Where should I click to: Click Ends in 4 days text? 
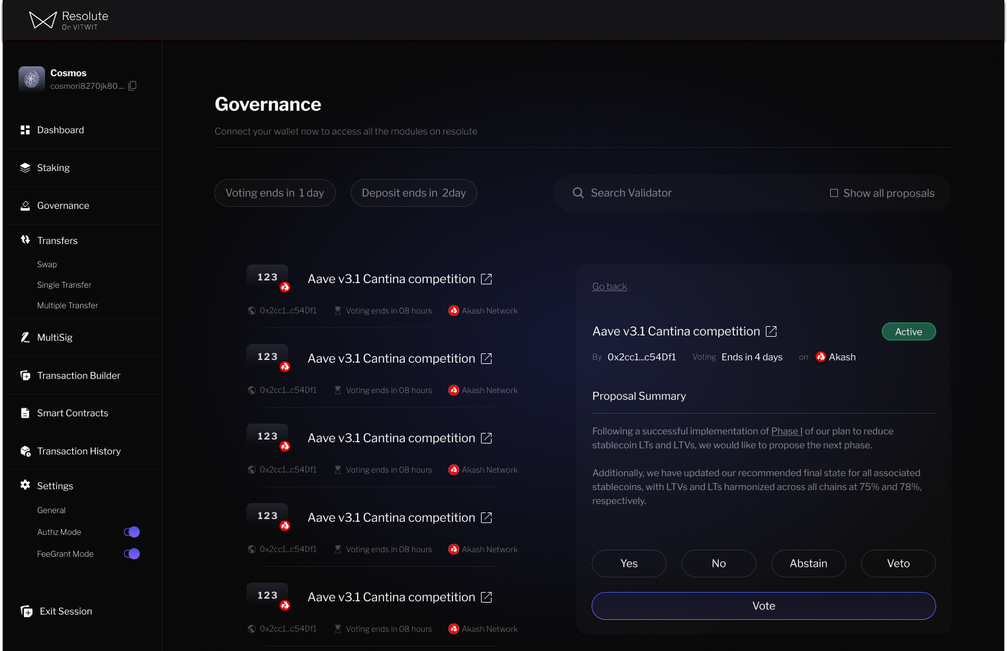(752, 357)
